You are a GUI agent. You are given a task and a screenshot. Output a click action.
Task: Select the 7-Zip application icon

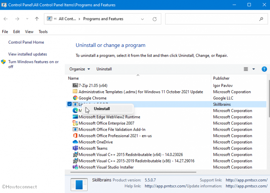coord(76,86)
